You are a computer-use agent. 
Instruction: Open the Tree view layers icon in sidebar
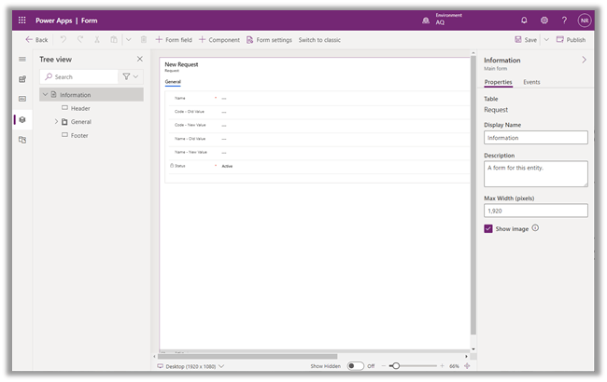pyautogui.click(x=22, y=119)
